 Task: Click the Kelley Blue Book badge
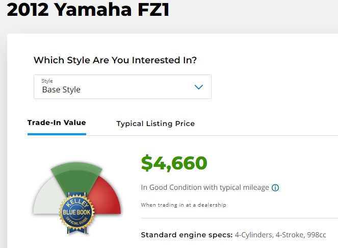click(76, 213)
